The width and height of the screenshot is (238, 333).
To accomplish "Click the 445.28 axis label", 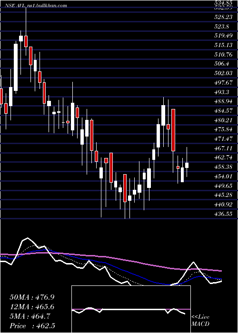I will [223, 195].
